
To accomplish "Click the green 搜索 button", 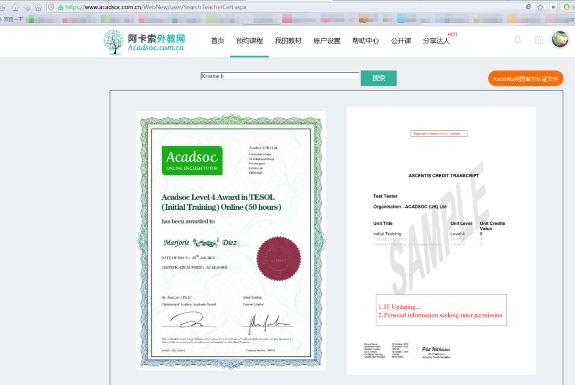I will point(379,78).
